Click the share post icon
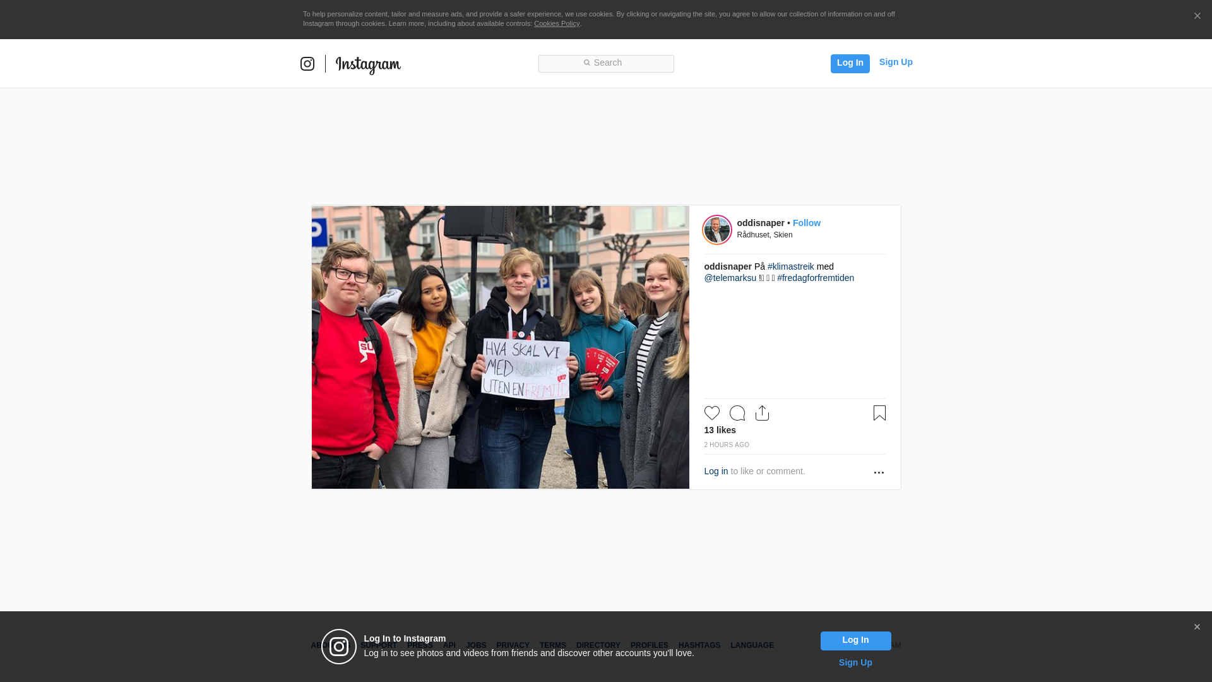Screen dimensions: 1212x682 763,413
